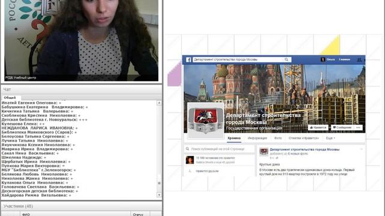Click the Статус column header
Image resolution: width=385 pixels, height=216 pixels.
click(140, 214)
